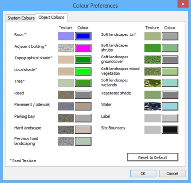The height and width of the screenshot is (183, 191).
Task: Select the Site Boundary texture thumbnail
Action: tap(153, 129)
